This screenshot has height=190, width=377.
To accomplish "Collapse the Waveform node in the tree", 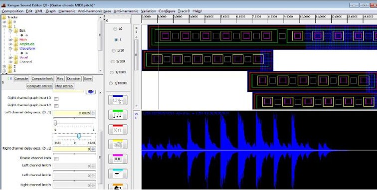I will click(x=10, y=48).
